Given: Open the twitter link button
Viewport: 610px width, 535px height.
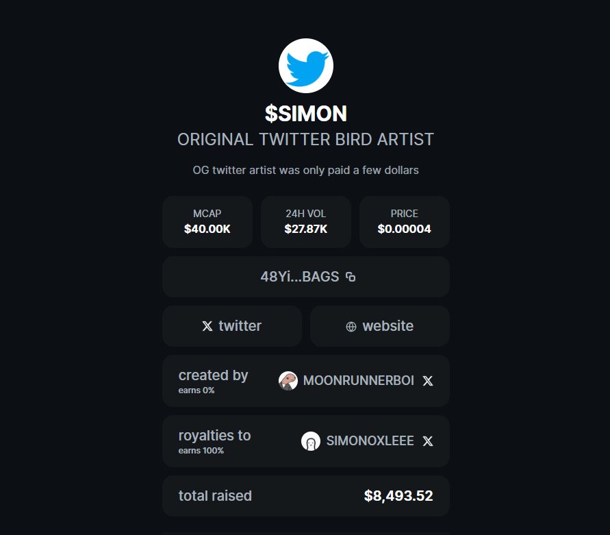Looking at the screenshot, I should click(232, 326).
